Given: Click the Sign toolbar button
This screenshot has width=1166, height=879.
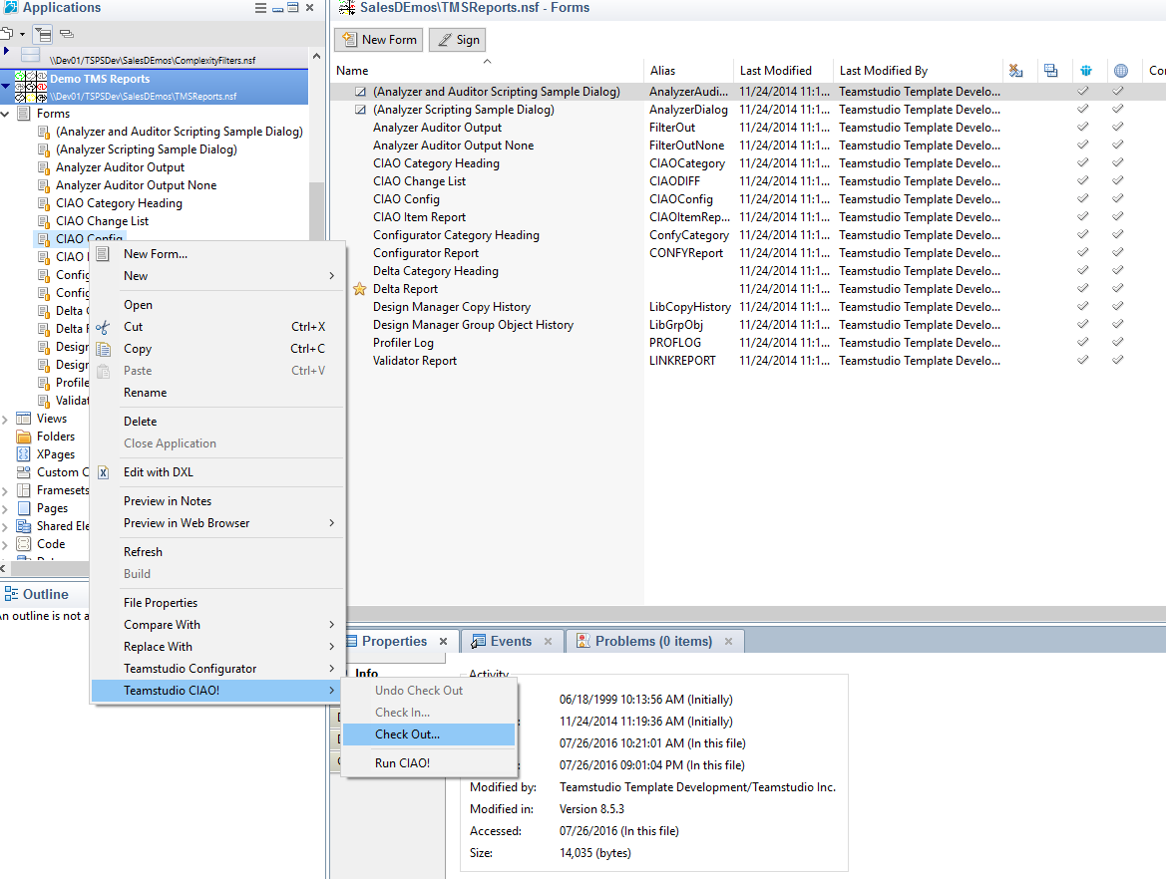Looking at the screenshot, I should [458, 40].
